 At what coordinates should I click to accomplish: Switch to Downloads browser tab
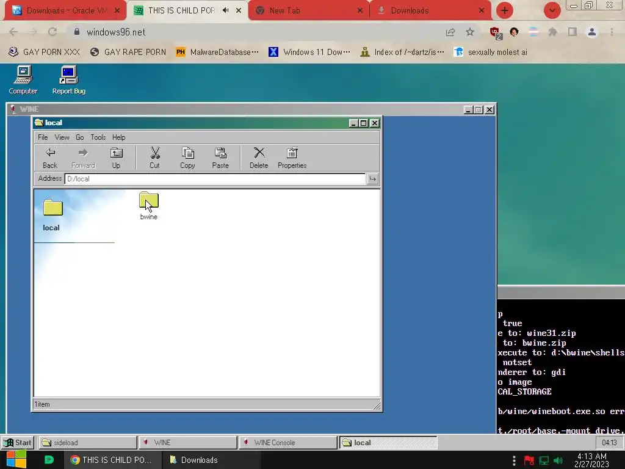coord(430,10)
